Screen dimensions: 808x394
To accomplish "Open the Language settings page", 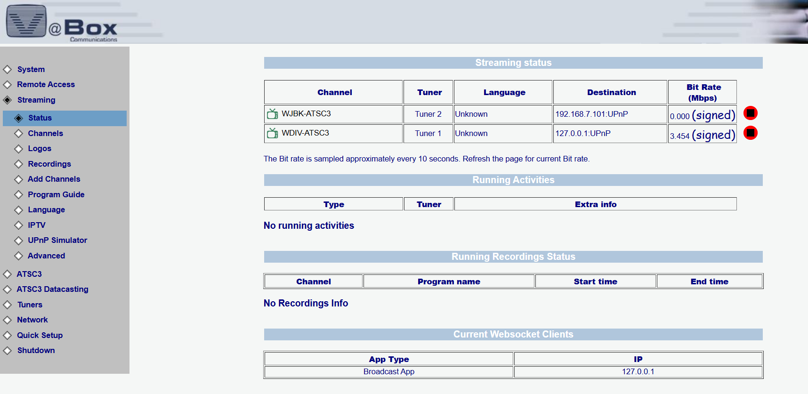I will tap(46, 209).
